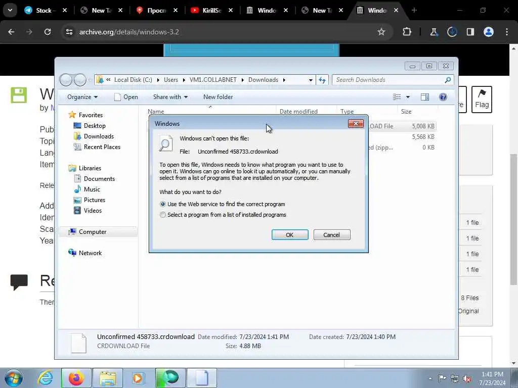Open a new browser tab with plus button

point(414,11)
